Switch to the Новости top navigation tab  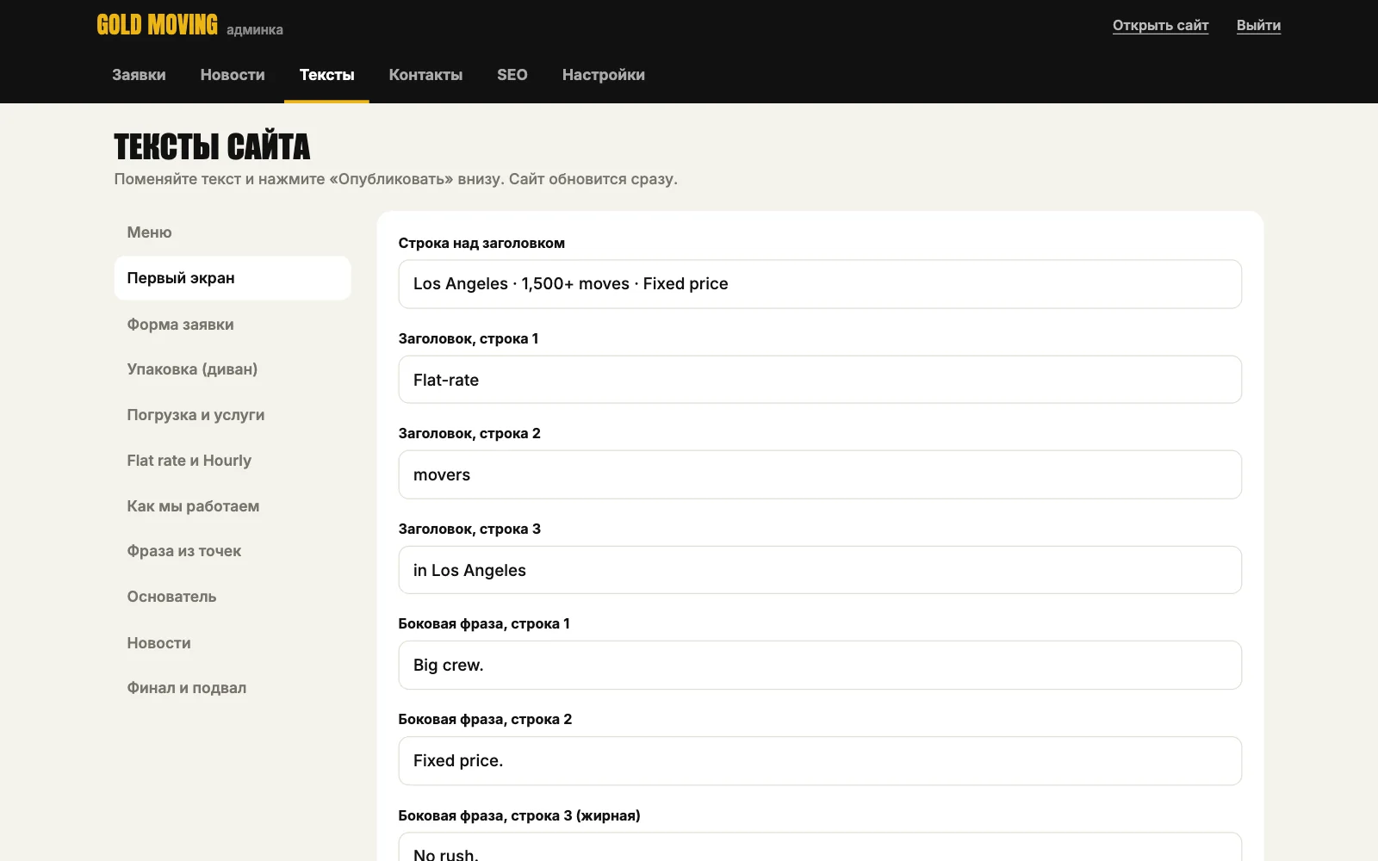pos(233,75)
